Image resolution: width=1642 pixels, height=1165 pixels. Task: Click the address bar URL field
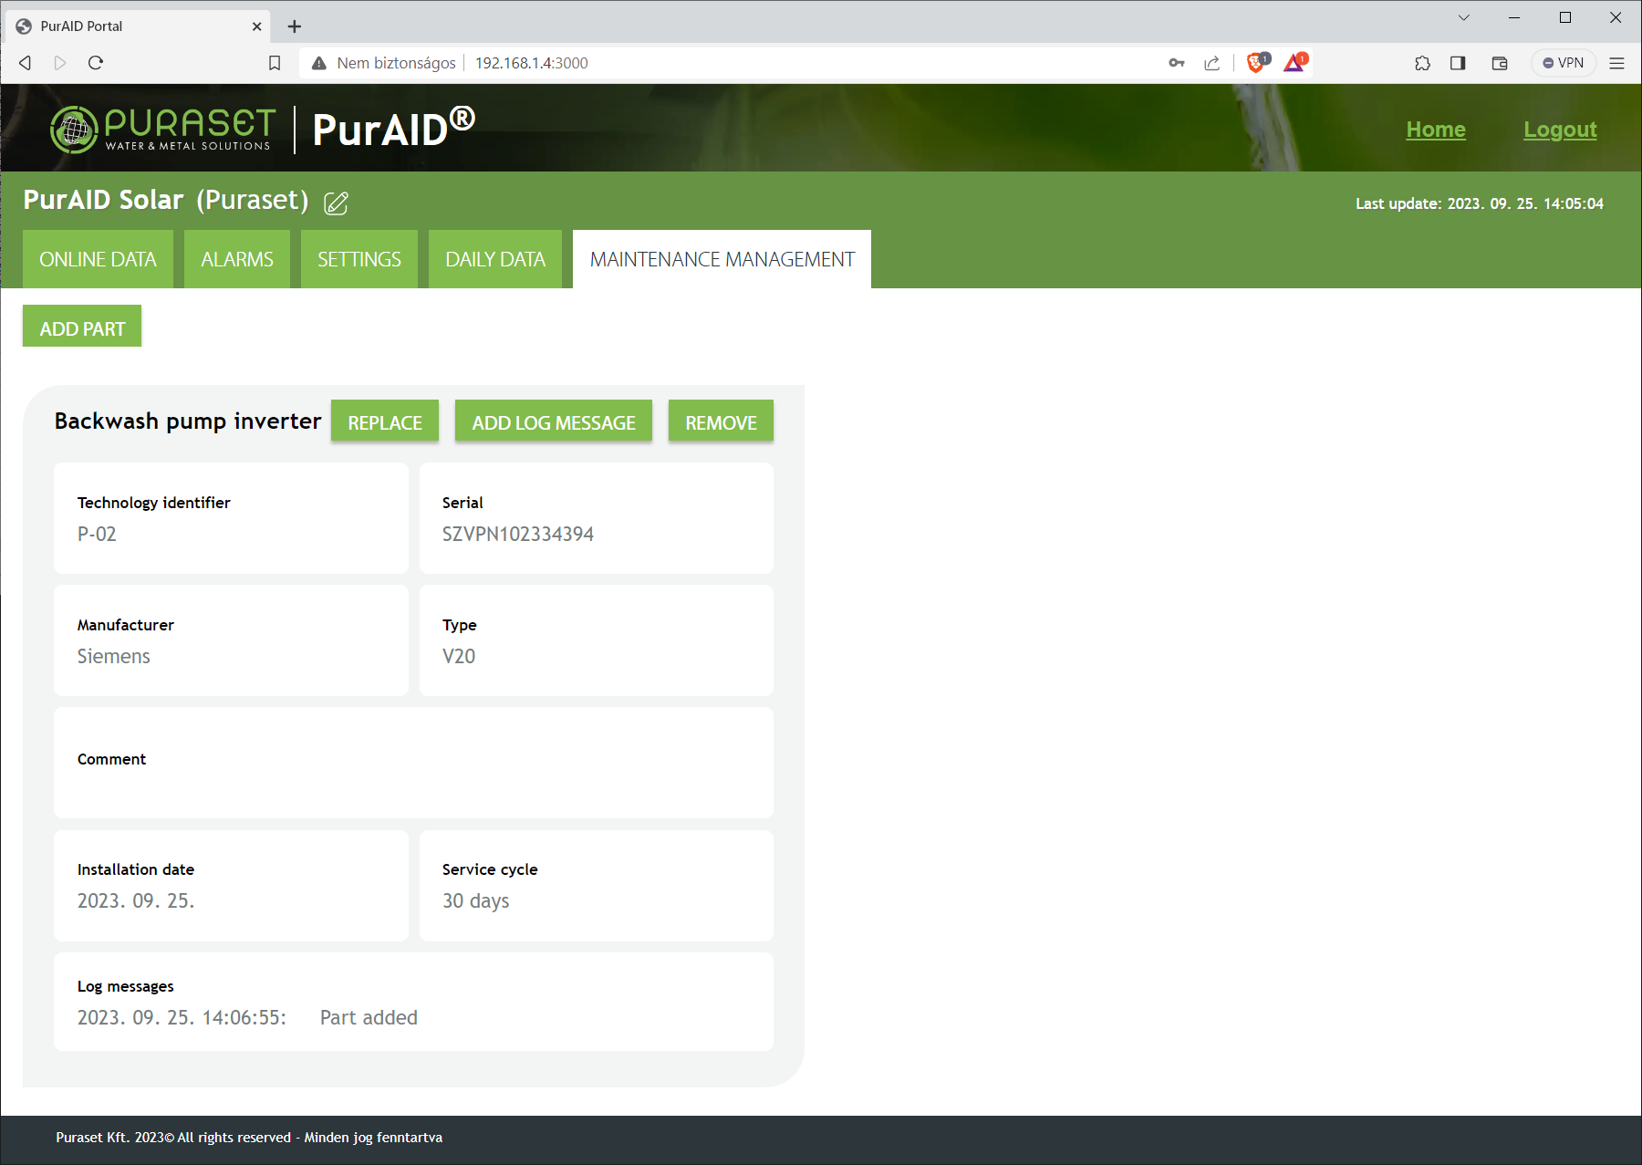tap(730, 63)
